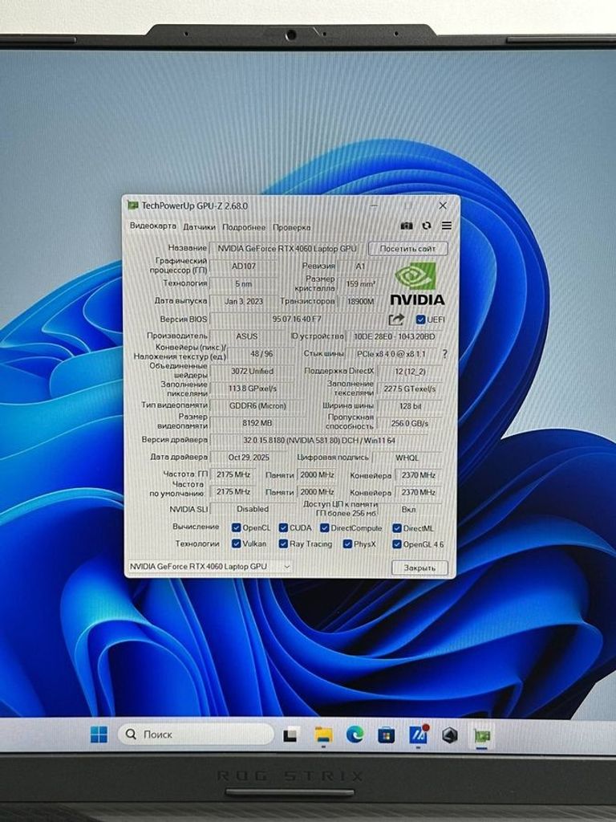Click the bus interface question mark icon

click(x=444, y=353)
